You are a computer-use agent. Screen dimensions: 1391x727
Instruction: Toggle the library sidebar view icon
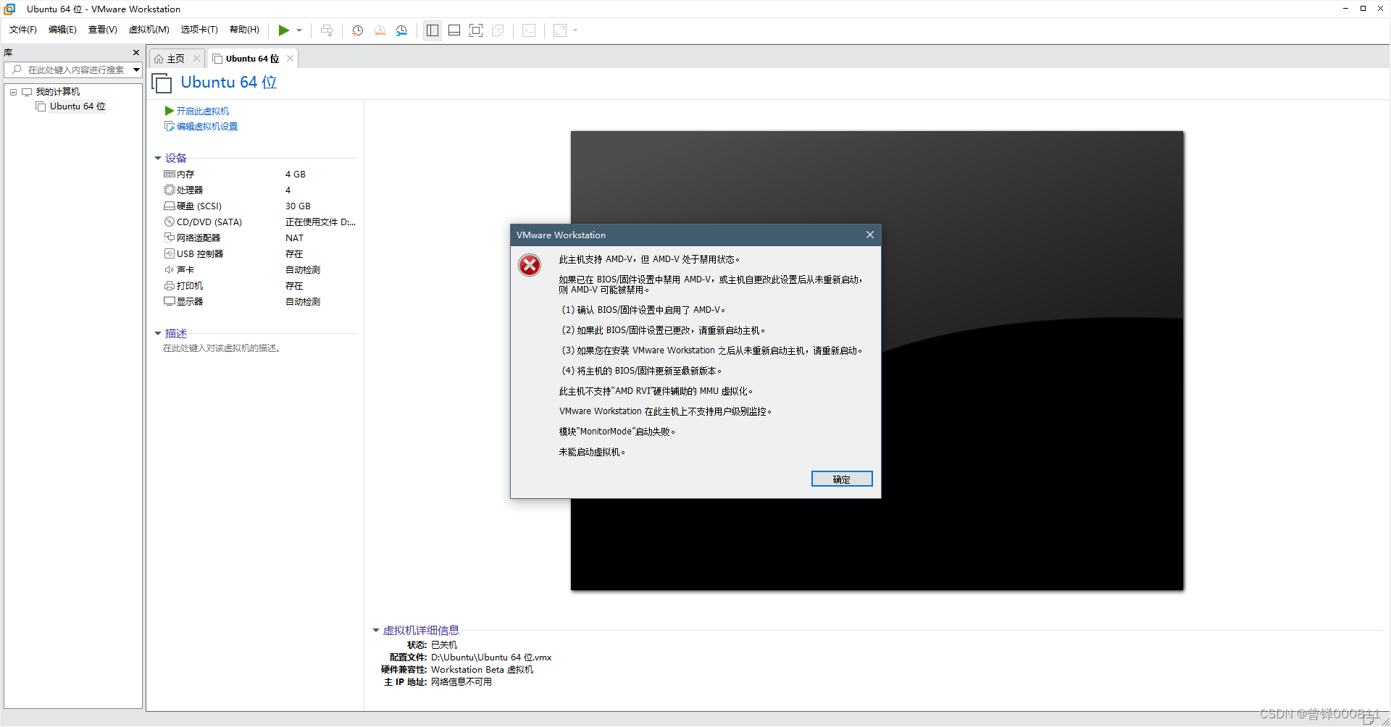tap(433, 30)
